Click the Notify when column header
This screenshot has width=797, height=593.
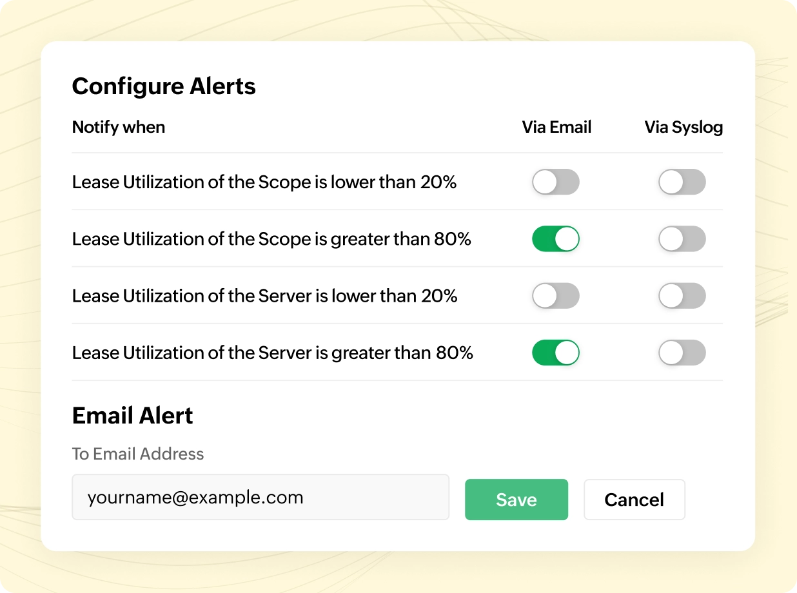pos(119,127)
